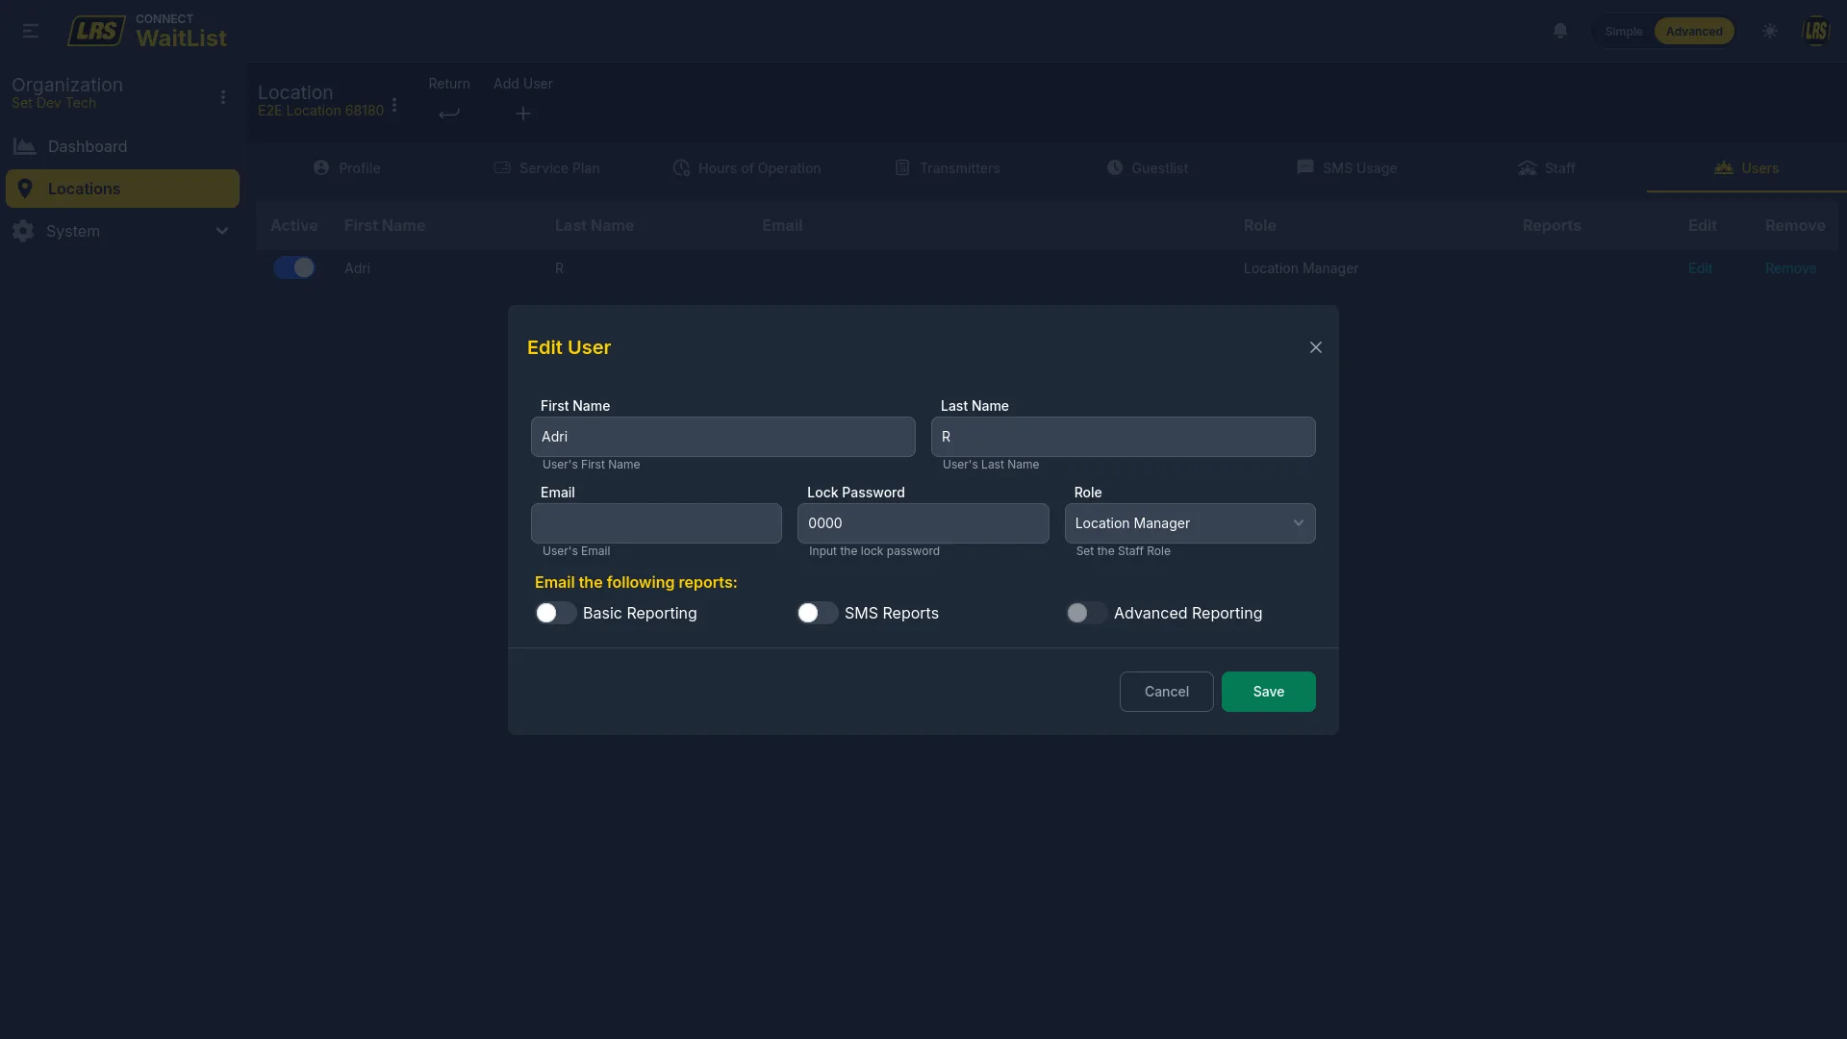Click the Edit link for Adri
This screenshot has width=1847, height=1039.
pos(1700,268)
